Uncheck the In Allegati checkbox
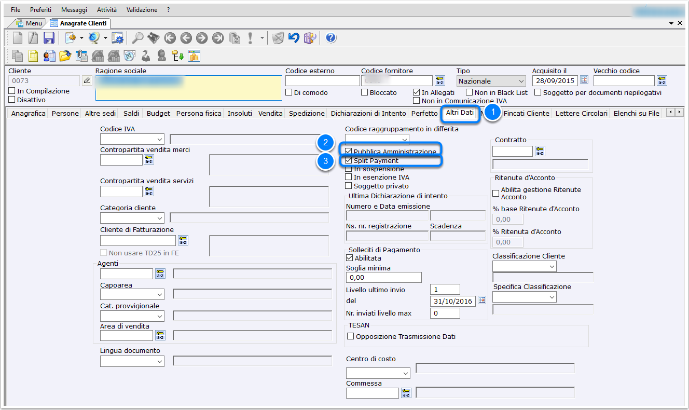The image size is (689, 410). [417, 92]
